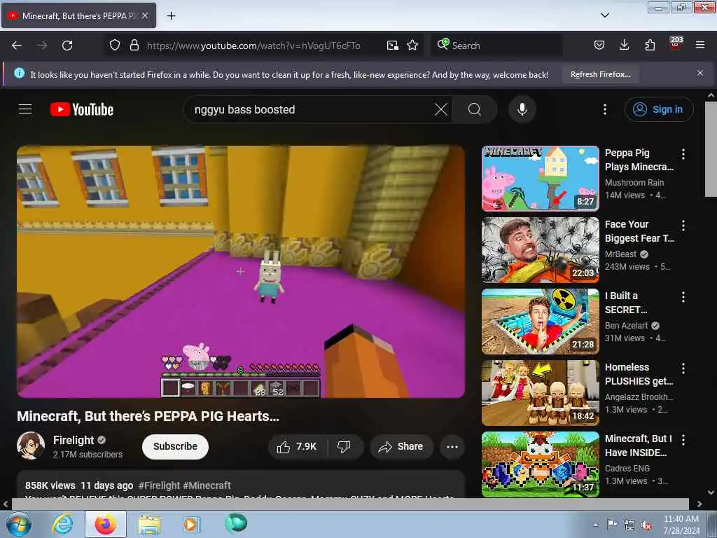Screen dimensions: 717x538
Task: Open the YouTube guide hamburger menu
Action: tap(25, 109)
